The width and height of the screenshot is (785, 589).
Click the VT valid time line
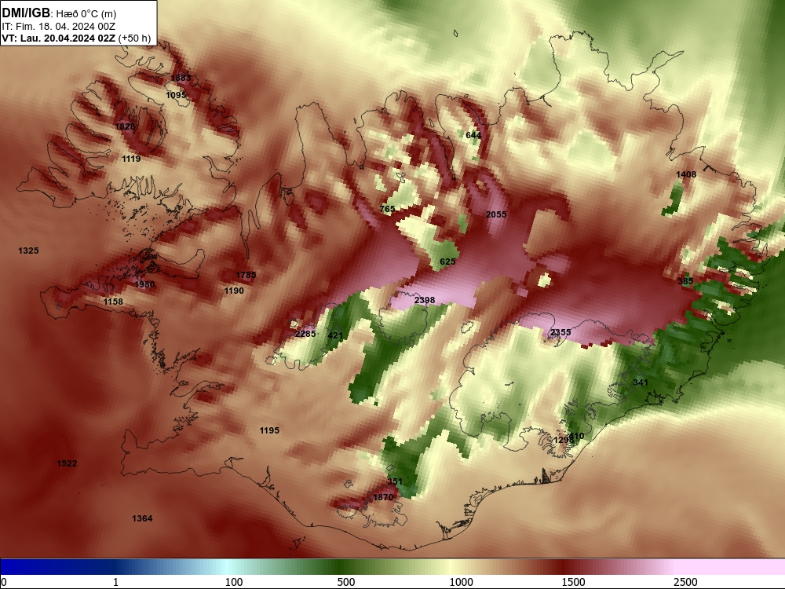pyautogui.click(x=76, y=38)
